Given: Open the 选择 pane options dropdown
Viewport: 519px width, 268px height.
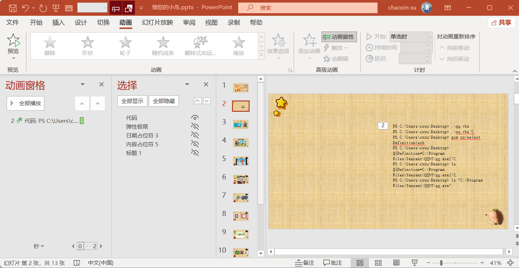Looking at the screenshot, I should coord(187,84).
